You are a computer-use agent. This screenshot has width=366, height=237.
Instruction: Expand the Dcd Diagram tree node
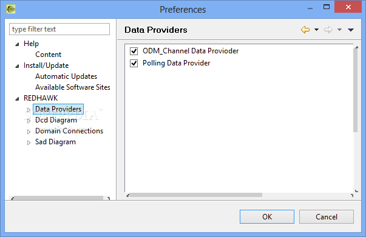coord(29,121)
